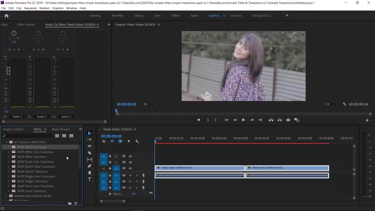Open the Graphics menu
This screenshot has width=375, height=211.
[58, 8]
